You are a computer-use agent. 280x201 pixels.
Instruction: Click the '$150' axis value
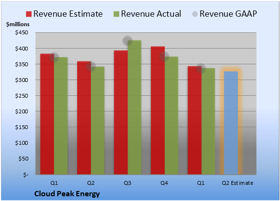22,127
